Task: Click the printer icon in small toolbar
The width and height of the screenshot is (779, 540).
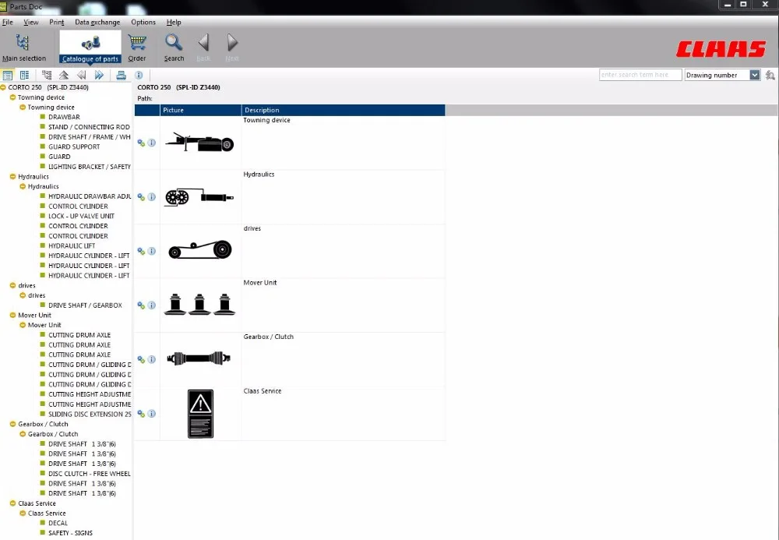Action: 121,75
